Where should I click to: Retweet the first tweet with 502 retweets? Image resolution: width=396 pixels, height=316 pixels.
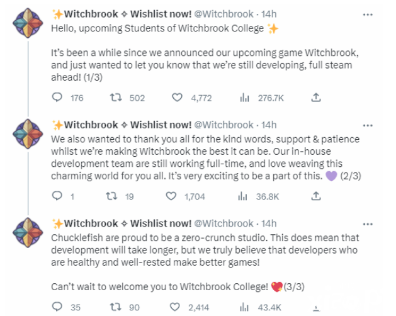point(116,97)
